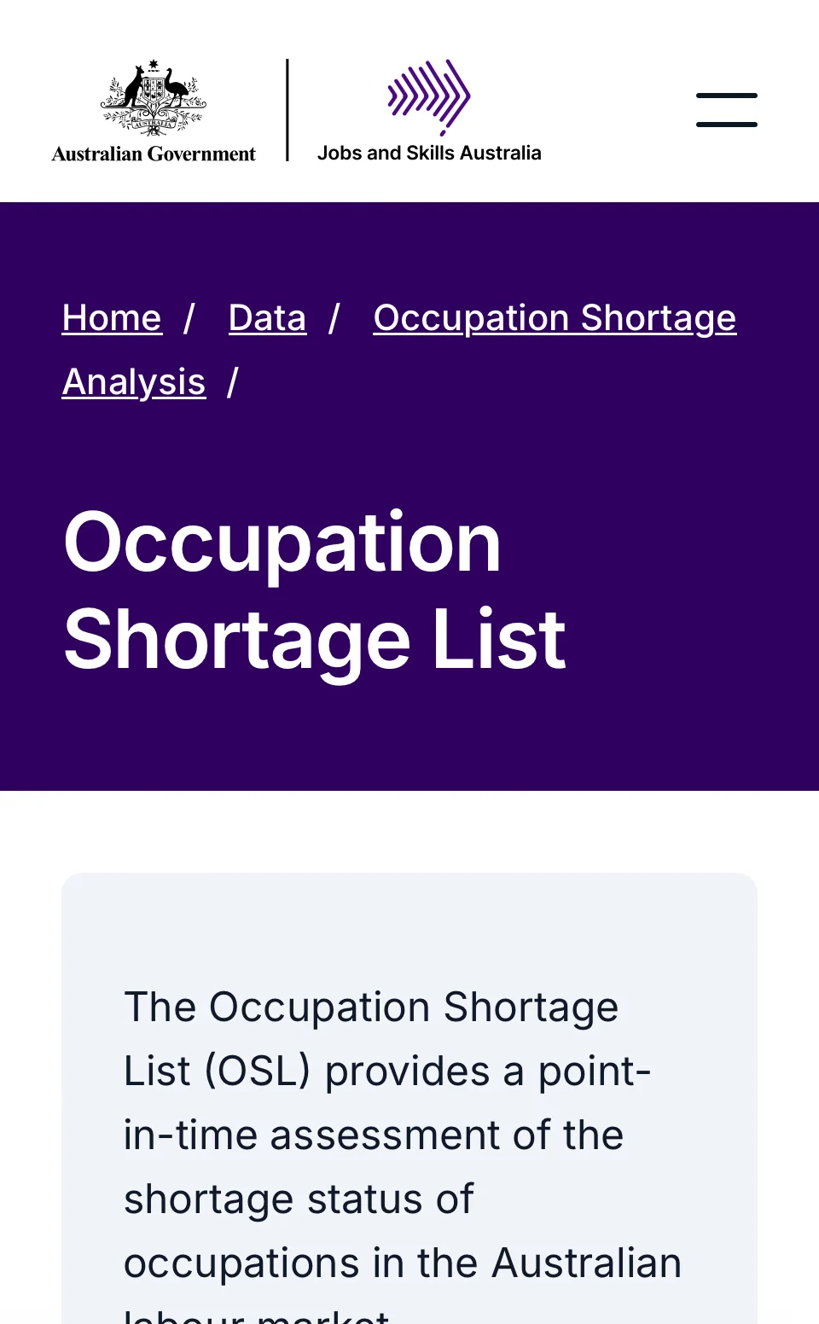Viewport: 819px width, 1324px height.
Task: Open the hamburger navigation menu
Action: tap(727, 110)
